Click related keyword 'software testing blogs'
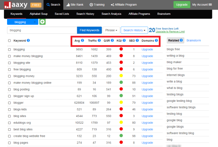This screenshot has width=218, height=147. (181, 107)
